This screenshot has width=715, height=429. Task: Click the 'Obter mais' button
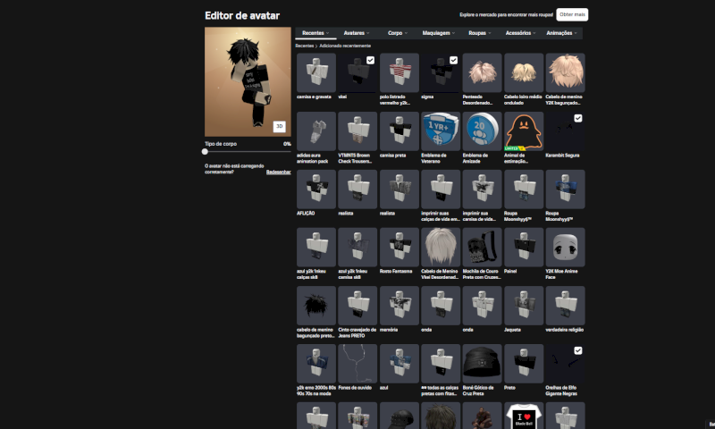tap(572, 14)
